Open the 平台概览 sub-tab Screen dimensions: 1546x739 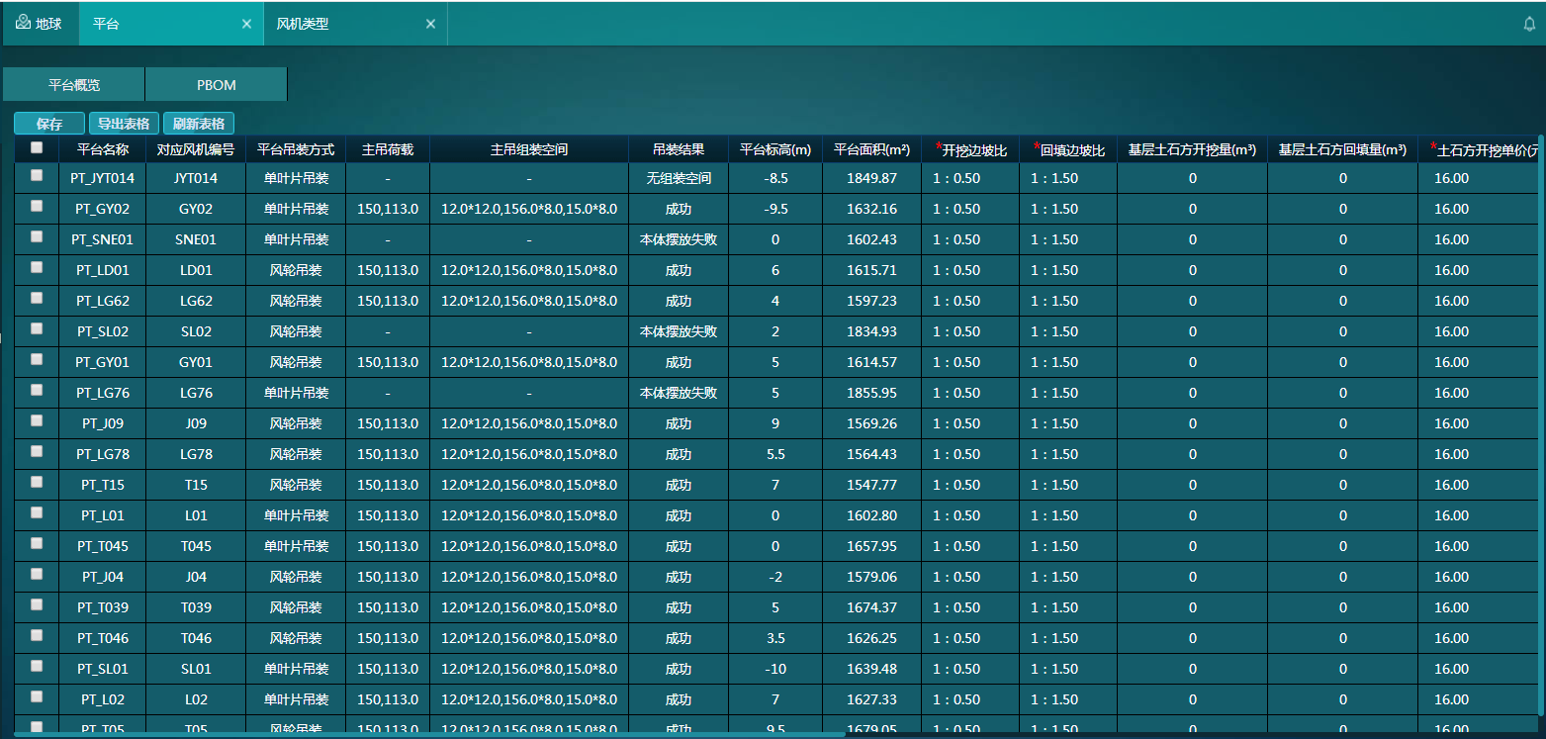74,85
